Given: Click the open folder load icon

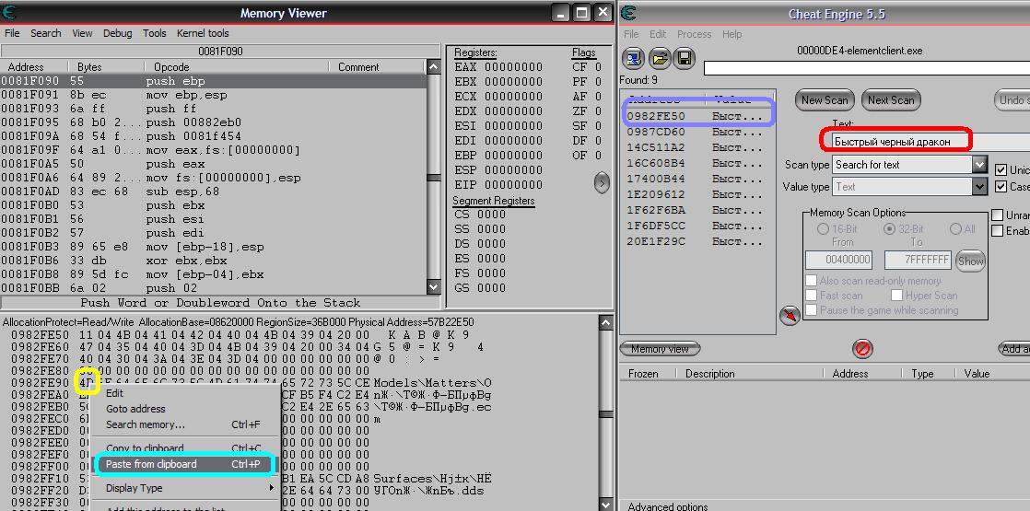Looking at the screenshot, I should click(x=660, y=58).
